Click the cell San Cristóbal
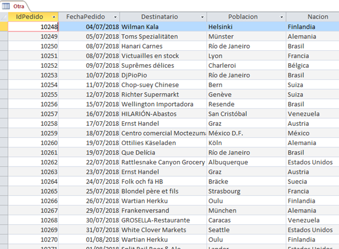This screenshot has width=339, height=249. tap(246, 114)
